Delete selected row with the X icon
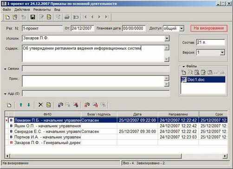233x169 pixels. 40,105
